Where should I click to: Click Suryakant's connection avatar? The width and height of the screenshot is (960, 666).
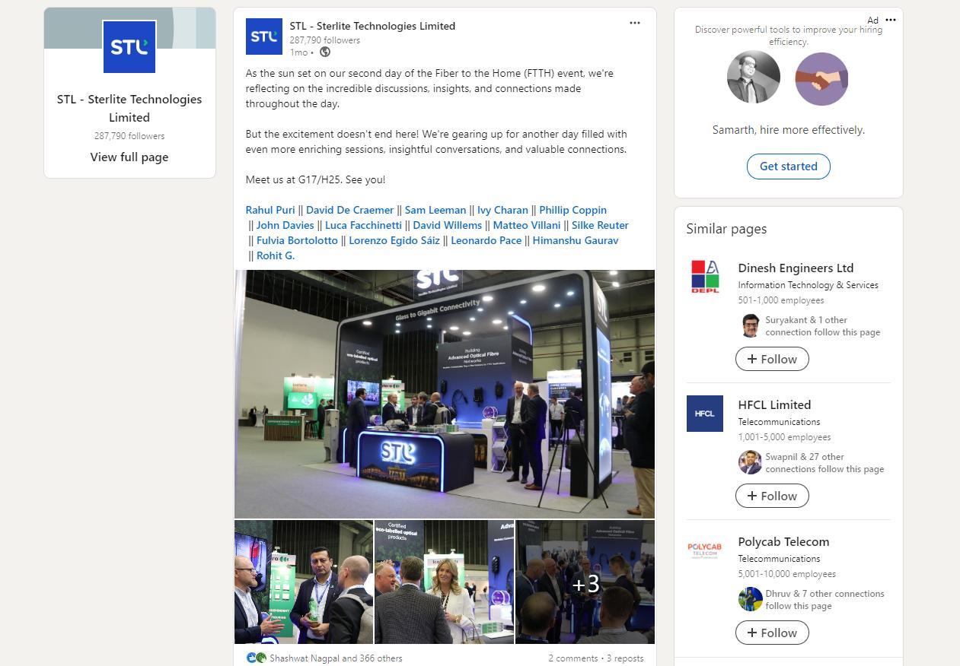(750, 325)
